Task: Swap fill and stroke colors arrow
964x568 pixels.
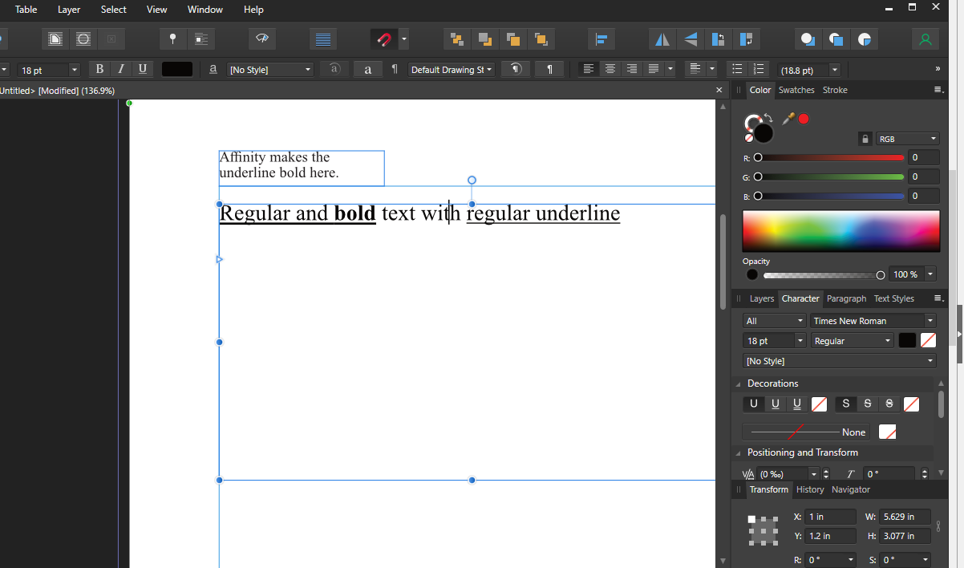Action: tap(768, 118)
